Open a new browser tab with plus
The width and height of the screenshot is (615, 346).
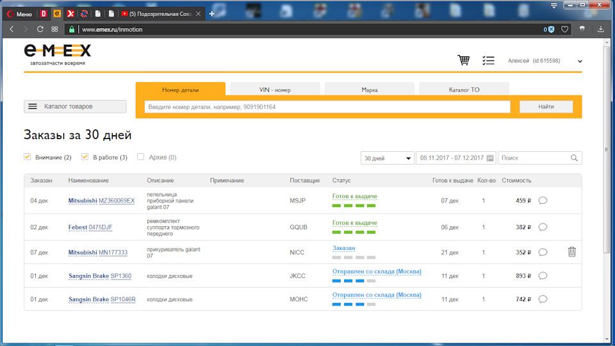tap(212, 13)
